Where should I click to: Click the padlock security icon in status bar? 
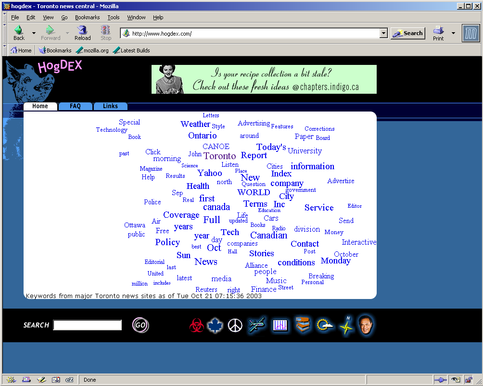point(468,380)
